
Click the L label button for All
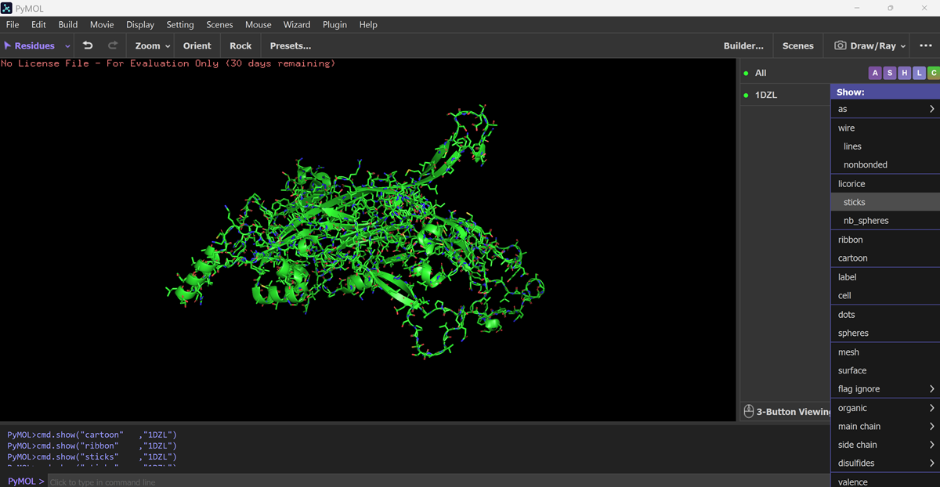[919, 73]
